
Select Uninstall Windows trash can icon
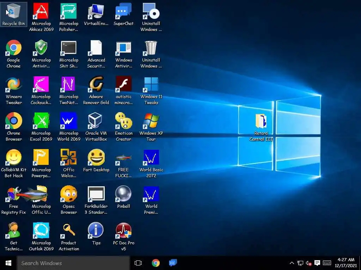tap(151, 54)
